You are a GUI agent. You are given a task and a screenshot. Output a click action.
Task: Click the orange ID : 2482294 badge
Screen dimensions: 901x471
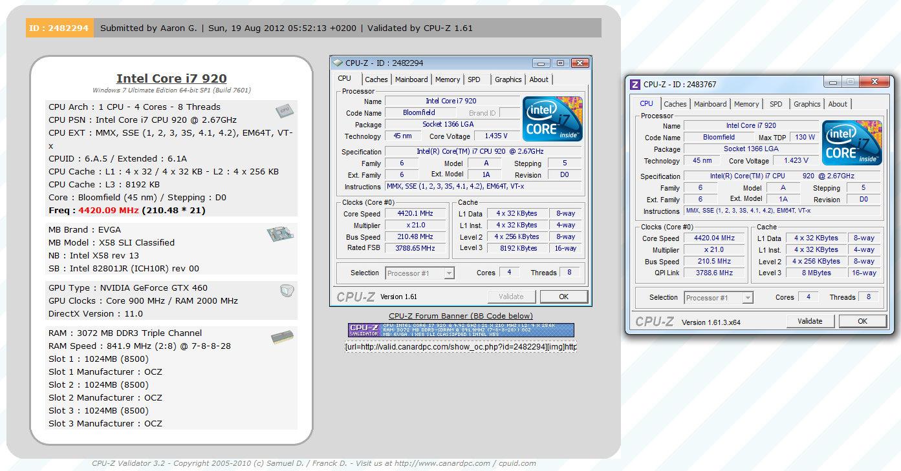pos(60,28)
